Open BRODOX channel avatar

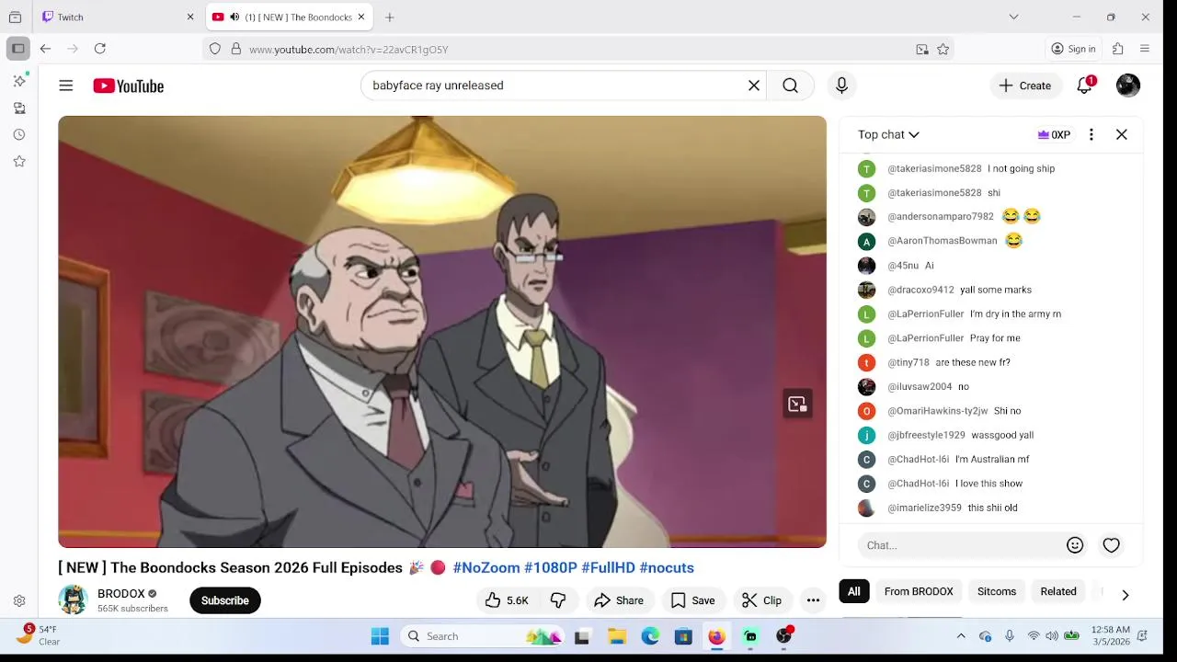(x=73, y=599)
